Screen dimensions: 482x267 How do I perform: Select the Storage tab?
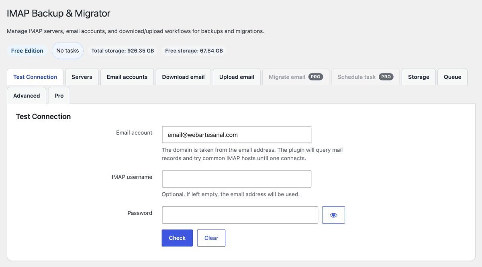(x=419, y=77)
